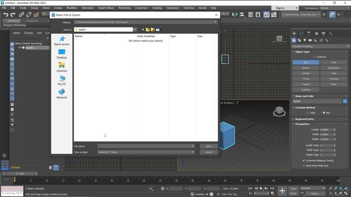The width and height of the screenshot is (351, 197).
Task: Click ViewCube in perspective viewport
Action: (279, 111)
